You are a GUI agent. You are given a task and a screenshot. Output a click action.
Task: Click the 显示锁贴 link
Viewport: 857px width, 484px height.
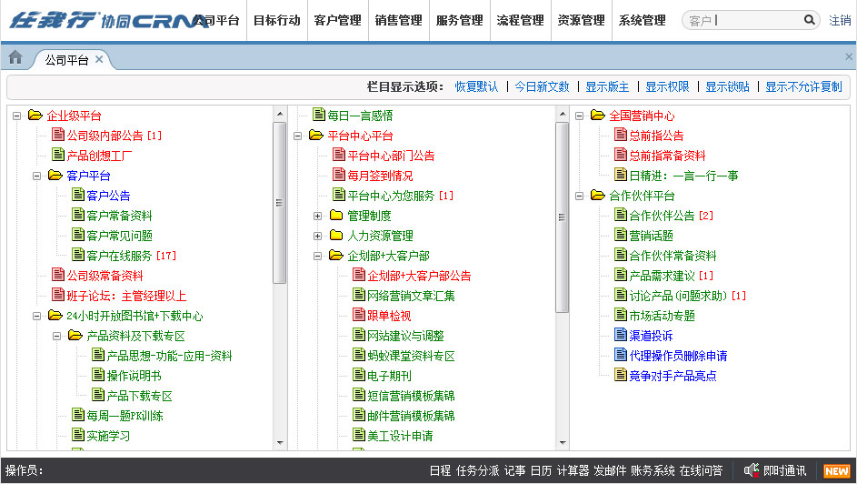click(727, 87)
